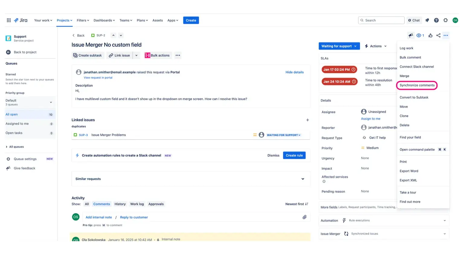Open the Actions dropdown

coord(375,46)
